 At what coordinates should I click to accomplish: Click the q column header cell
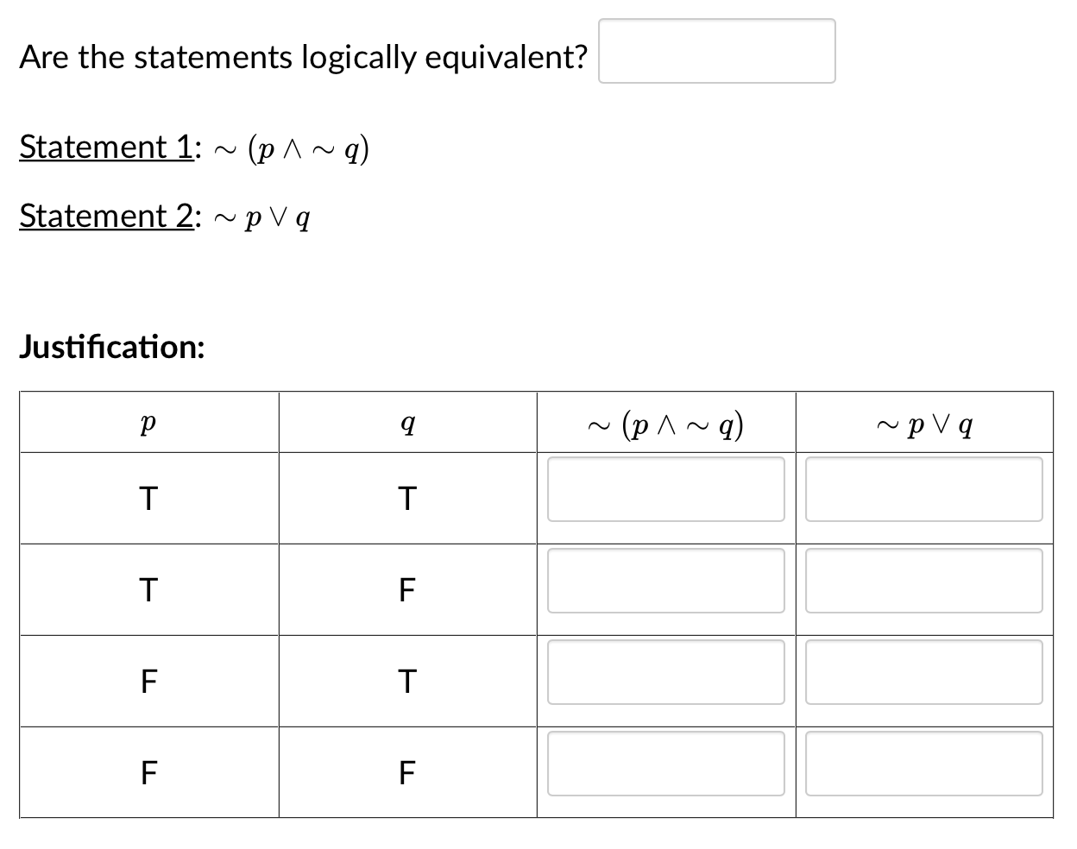tap(407, 422)
